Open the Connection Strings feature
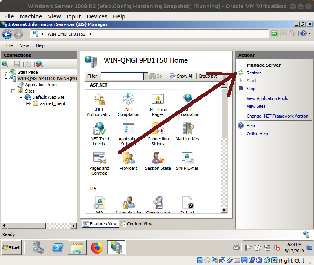This screenshot has height=265, width=314. click(x=158, y=134)
